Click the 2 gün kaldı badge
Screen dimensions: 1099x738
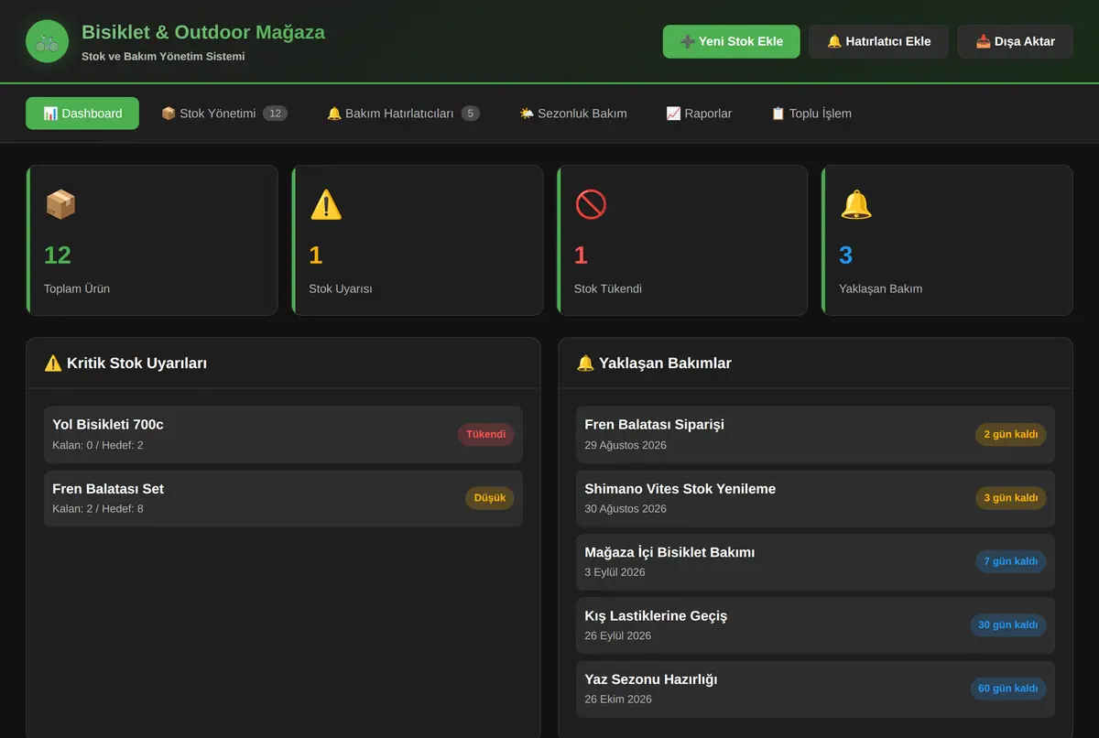(1011, 435)
